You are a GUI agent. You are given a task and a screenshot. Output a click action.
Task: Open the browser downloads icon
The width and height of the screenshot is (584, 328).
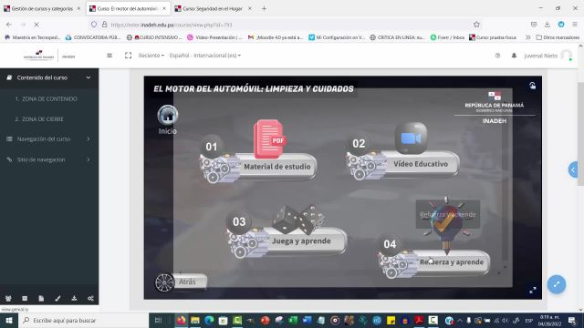tap(547, 25)
